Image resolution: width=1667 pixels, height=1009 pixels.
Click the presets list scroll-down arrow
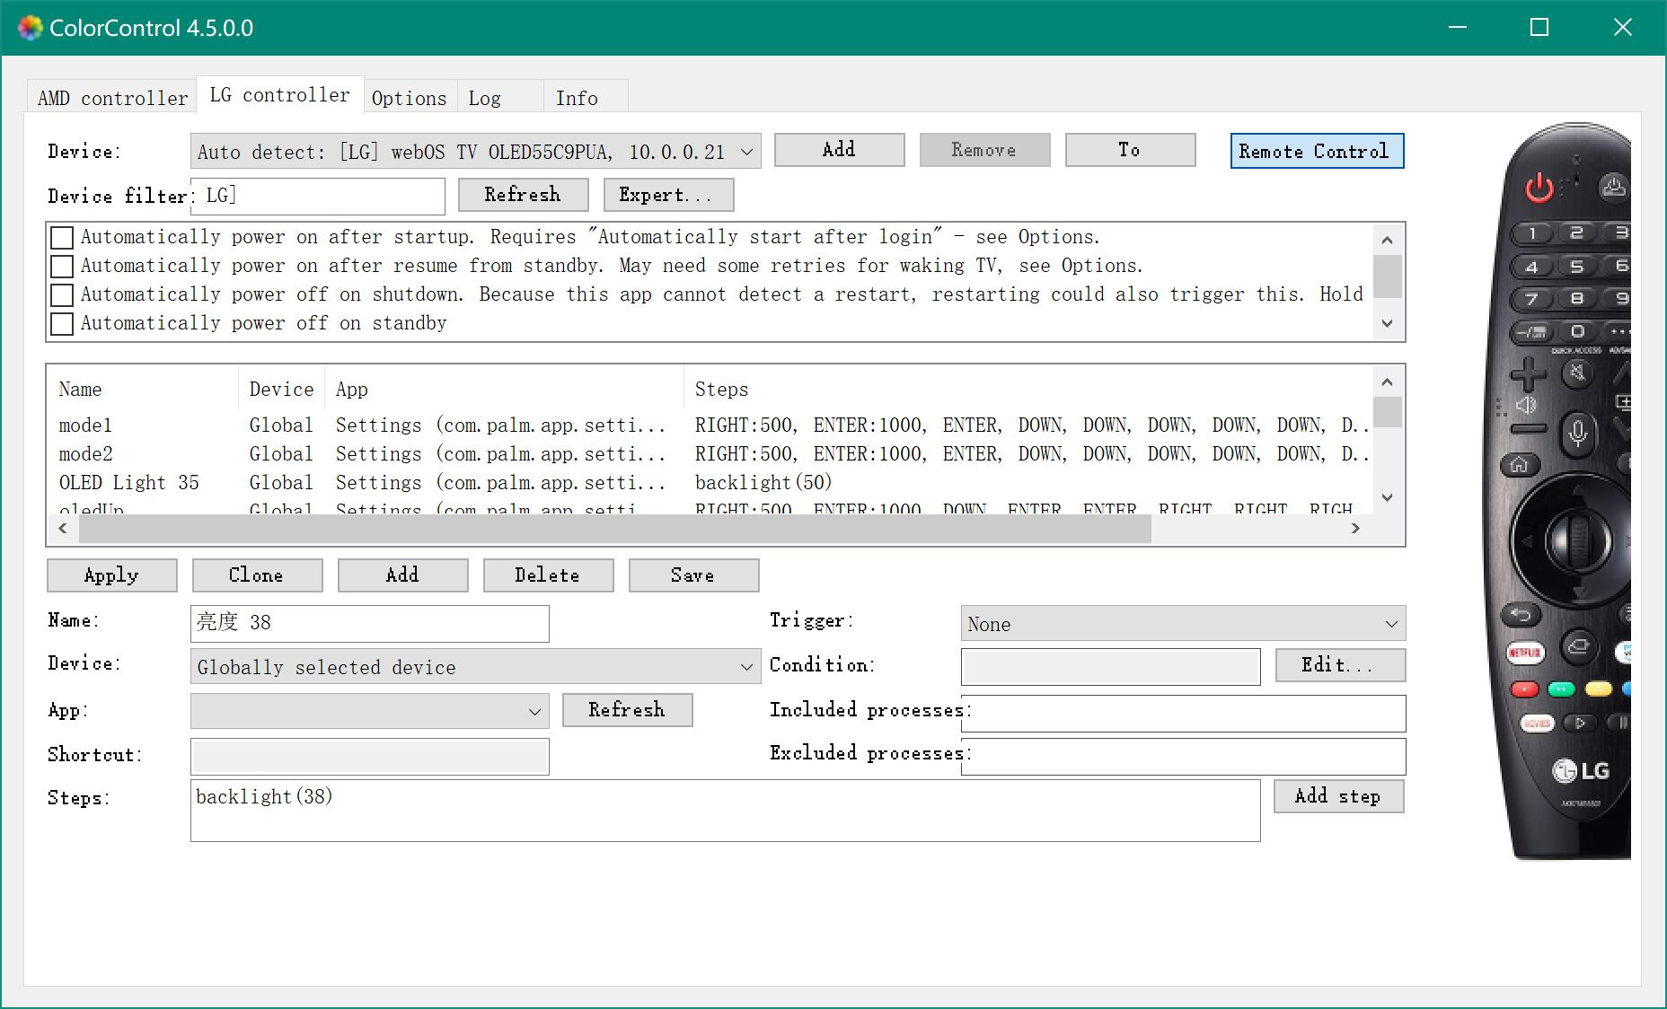click(x=1388, y=498)
